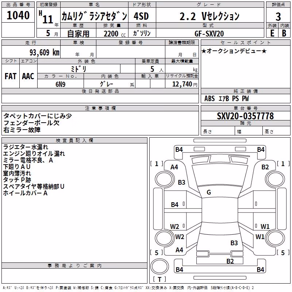Select the grade 2.2 Vセレクション
Image resolution: width=292 pixels, height=292 pixels.
coord(209,16)
